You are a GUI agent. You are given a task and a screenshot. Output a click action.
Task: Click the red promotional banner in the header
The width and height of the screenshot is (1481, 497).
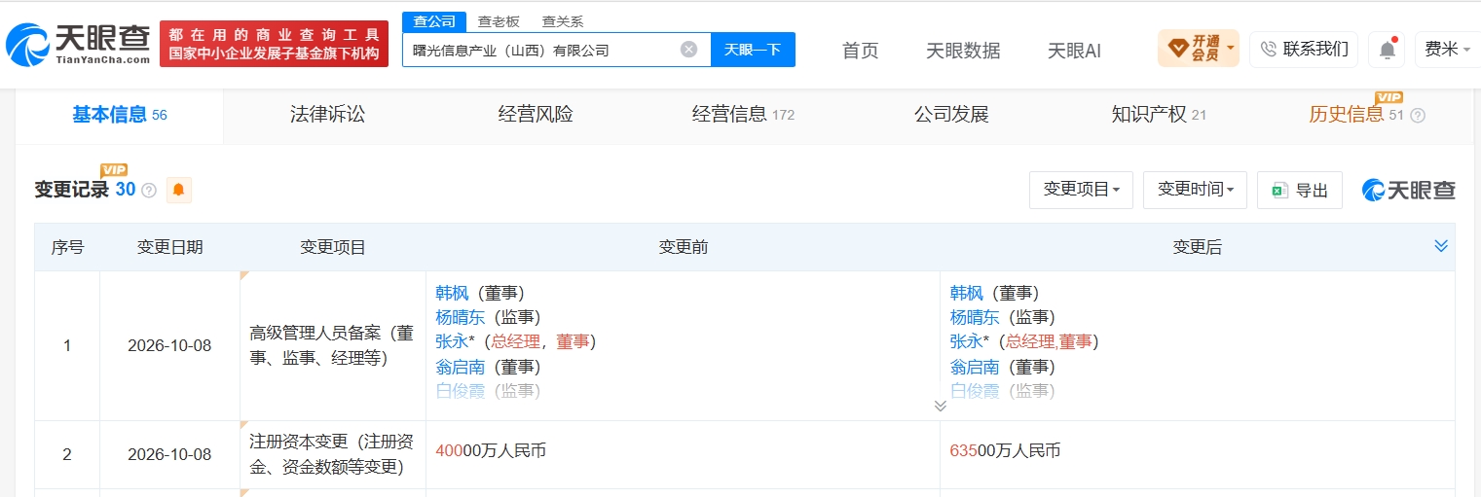click(274, 44)
